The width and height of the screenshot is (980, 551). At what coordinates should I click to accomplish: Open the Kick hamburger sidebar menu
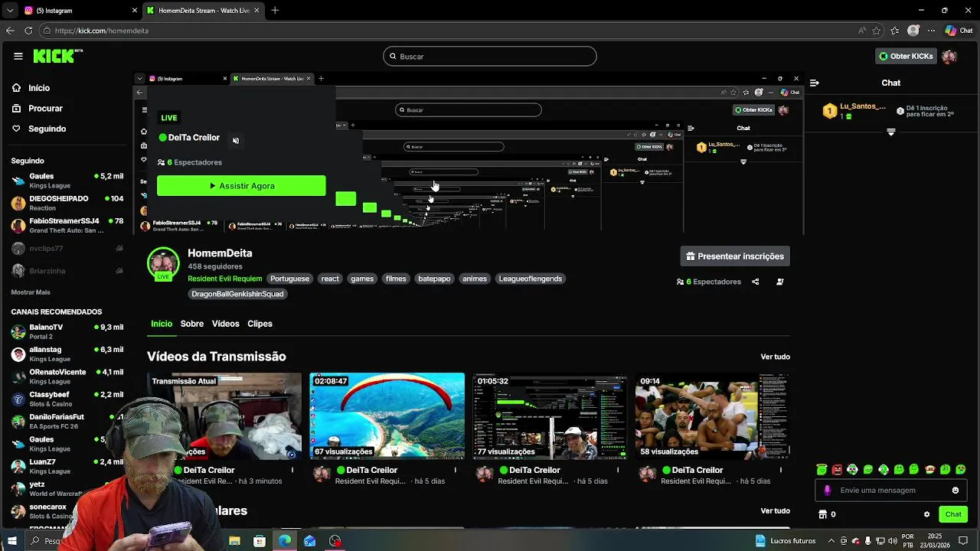[x=18, y=56]
